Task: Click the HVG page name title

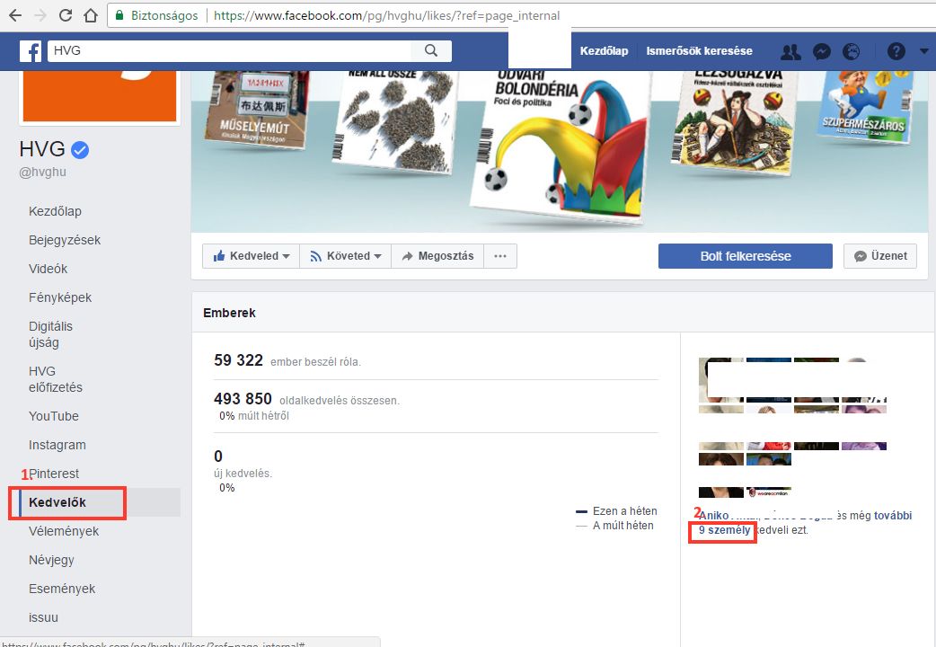Action: pos(42,149)
